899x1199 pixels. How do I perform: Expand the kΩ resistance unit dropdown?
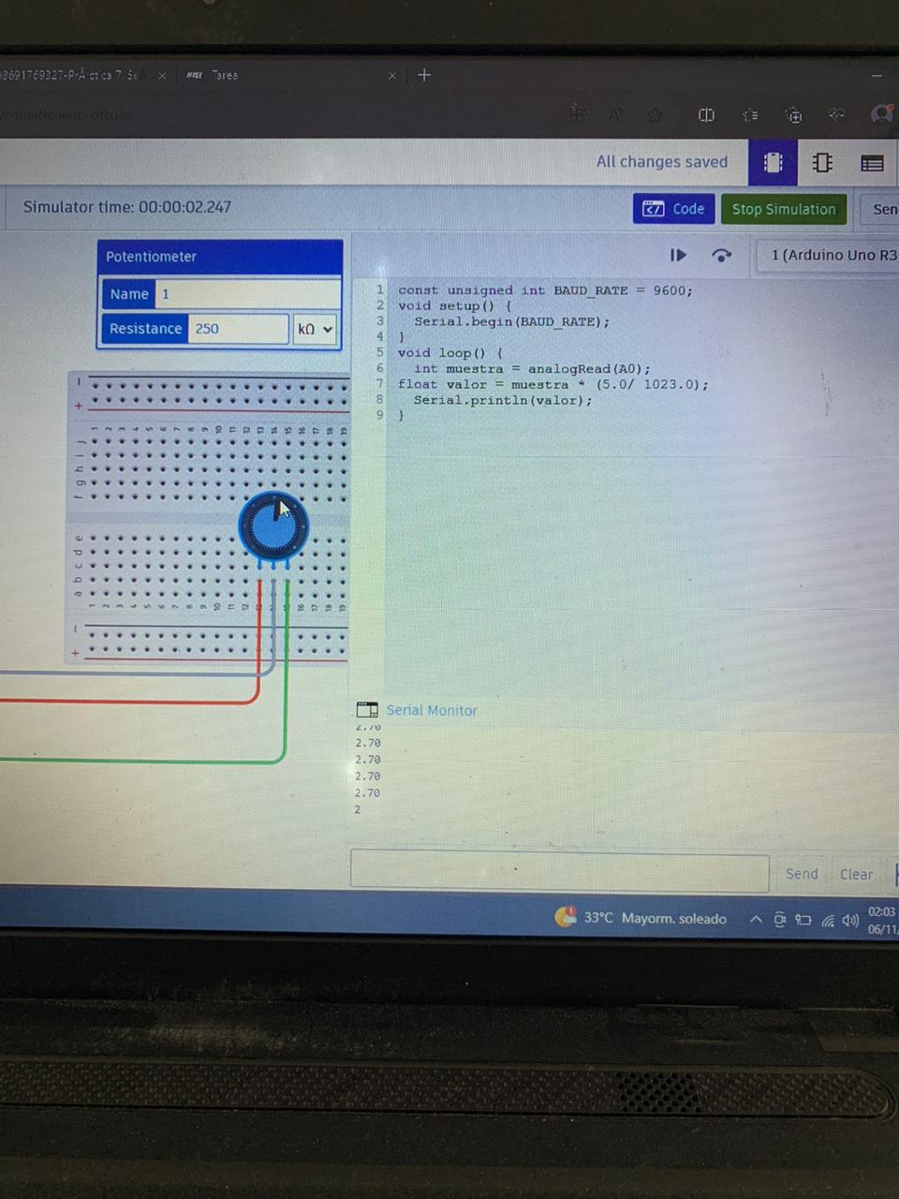(x=315, y=329)
